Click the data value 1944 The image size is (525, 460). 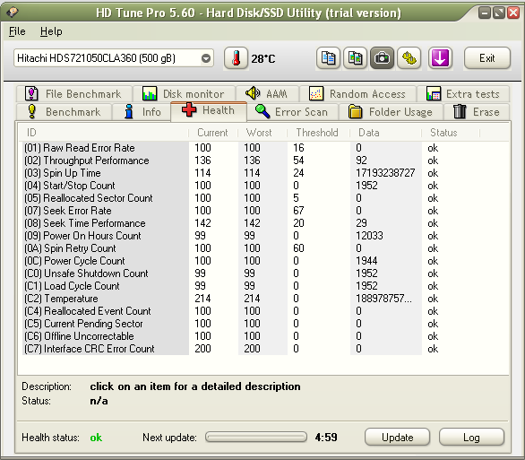pos(366,261)
